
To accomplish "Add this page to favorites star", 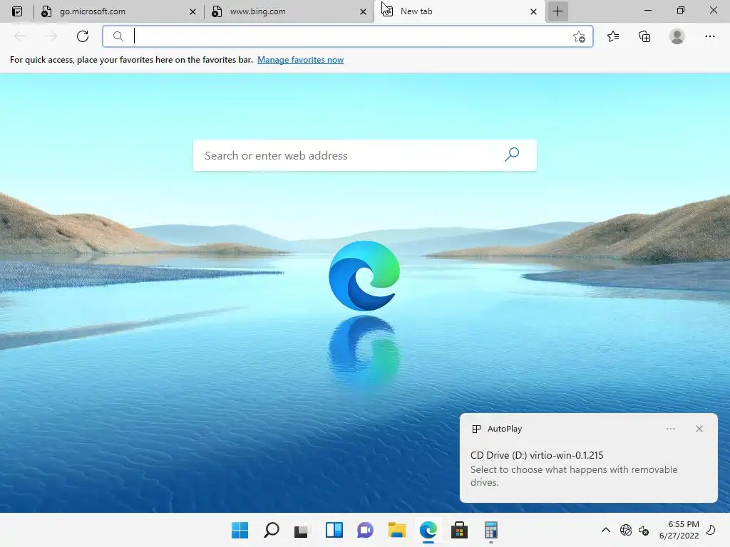I will coord(579,37).
